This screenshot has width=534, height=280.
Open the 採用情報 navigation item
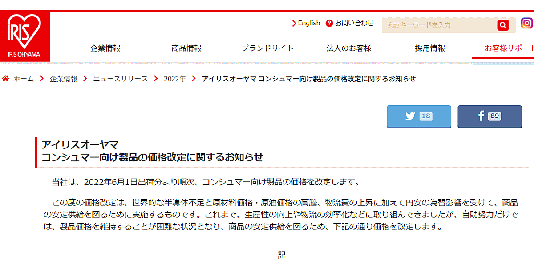coord(430,48)
